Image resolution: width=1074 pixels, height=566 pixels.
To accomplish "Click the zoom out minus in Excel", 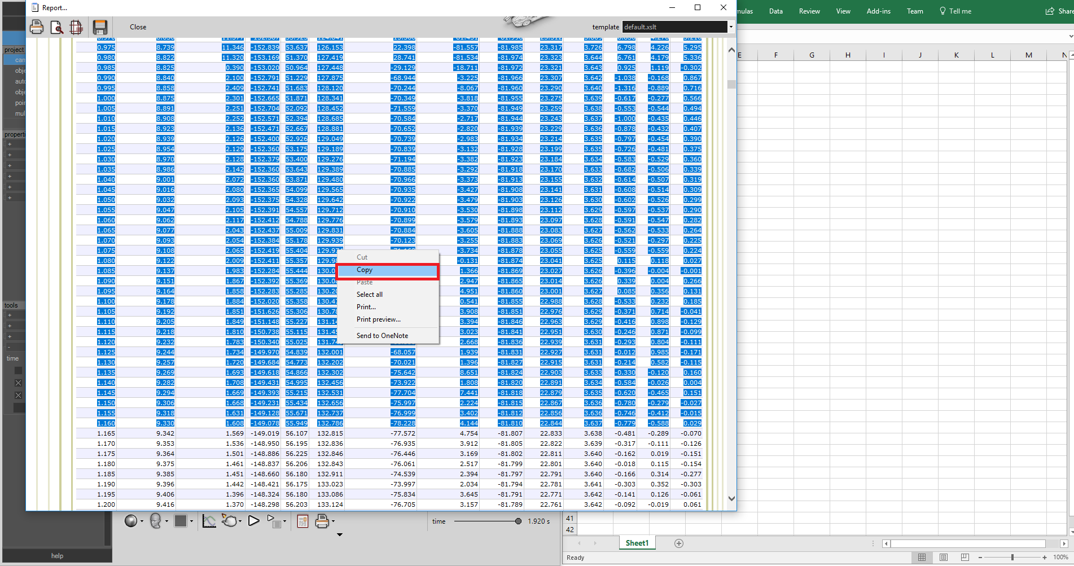I will point(980,558).
